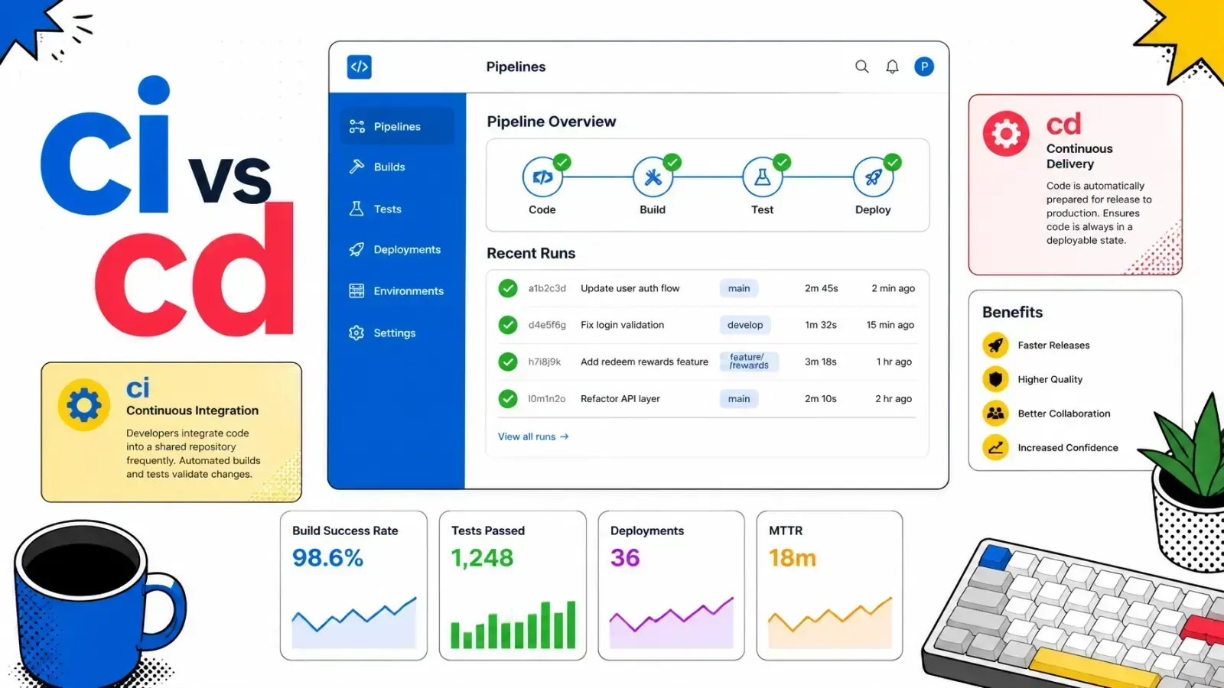The width and height of the screenshot is (1224, 688).
Task: Click the Higher Quality shield icon
Action: point(995,379)
